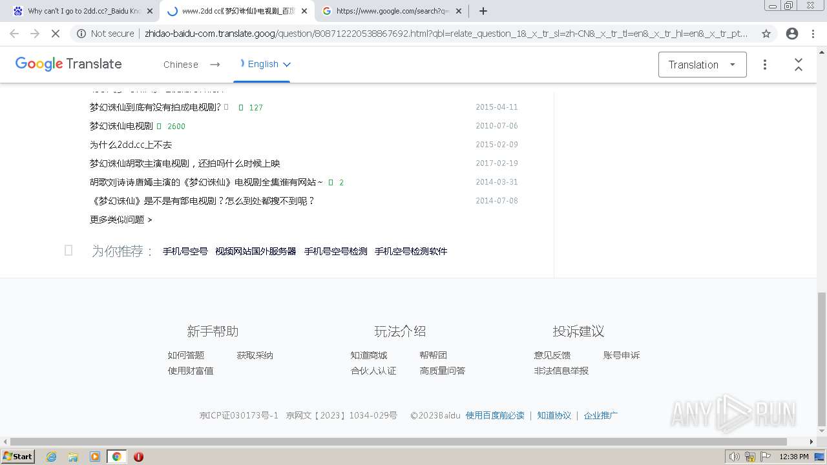827x465 pixels.
Task: Click '更多类似问题 >' more questions link
Action: pos(121,220)
